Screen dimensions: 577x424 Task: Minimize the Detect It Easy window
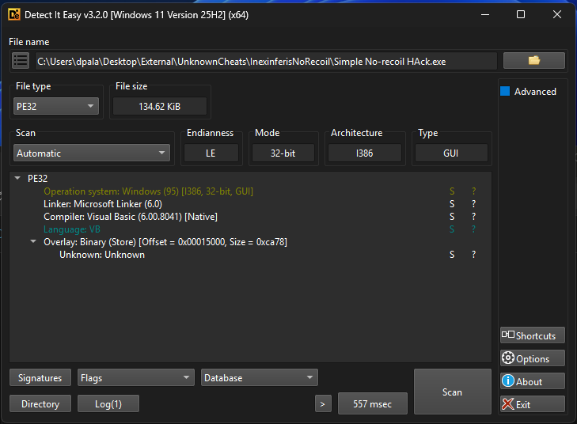point(485,15)
